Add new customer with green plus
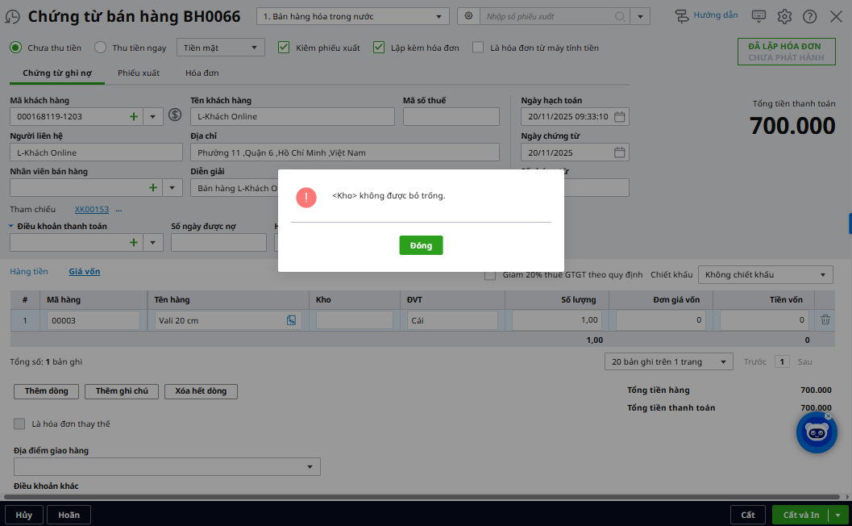This screenshot has height=526, width=852. coord(134,116)
